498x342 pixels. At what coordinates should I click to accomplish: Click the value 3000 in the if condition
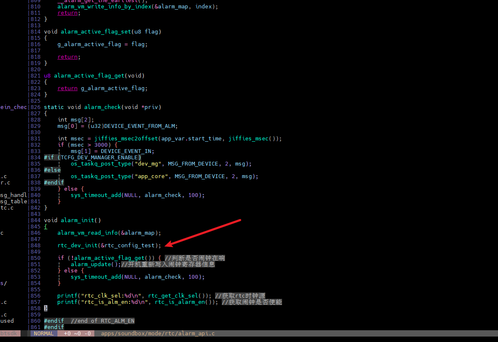(x=101, y=145)
